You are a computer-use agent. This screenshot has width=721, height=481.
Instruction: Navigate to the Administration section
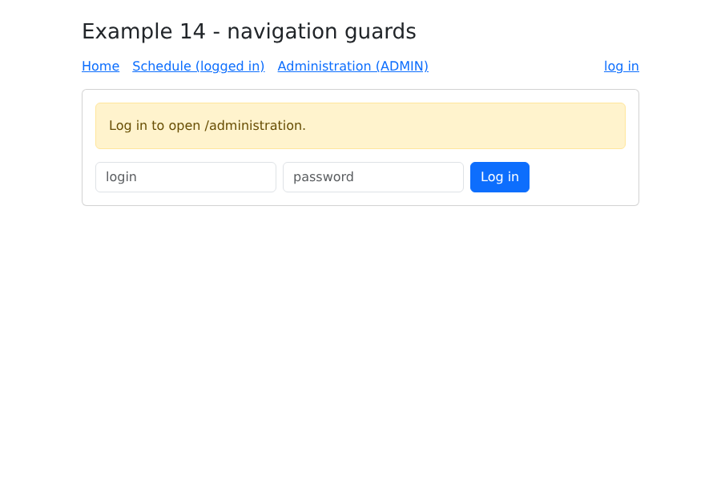(352, 67)
